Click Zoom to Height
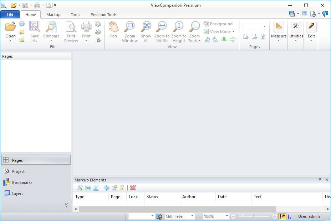Image resolution: width=331 pixels, height=221 pixels. click(178, 31)
